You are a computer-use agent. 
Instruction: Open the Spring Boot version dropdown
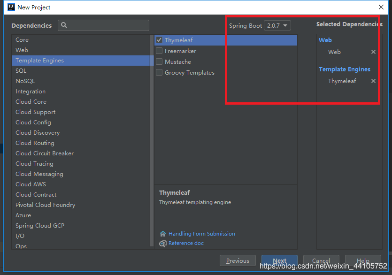point(277,25)
